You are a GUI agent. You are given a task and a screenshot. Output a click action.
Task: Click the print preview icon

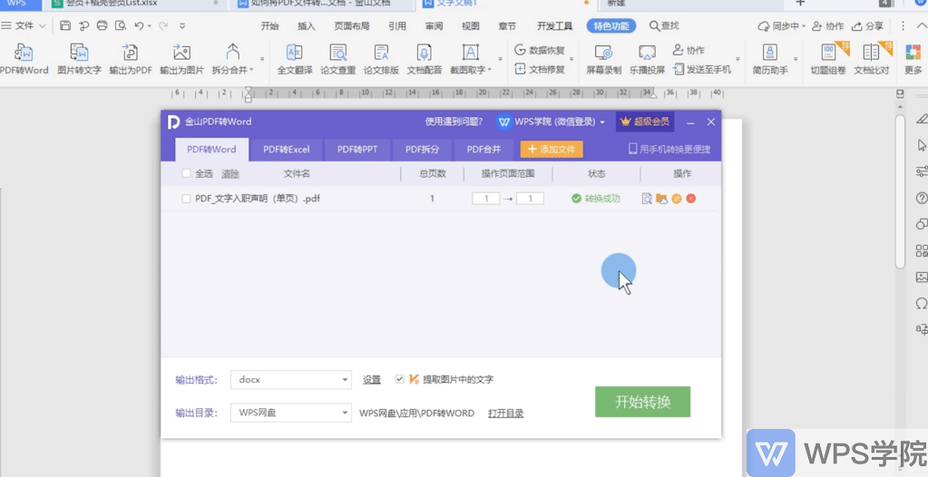[121, 25]
